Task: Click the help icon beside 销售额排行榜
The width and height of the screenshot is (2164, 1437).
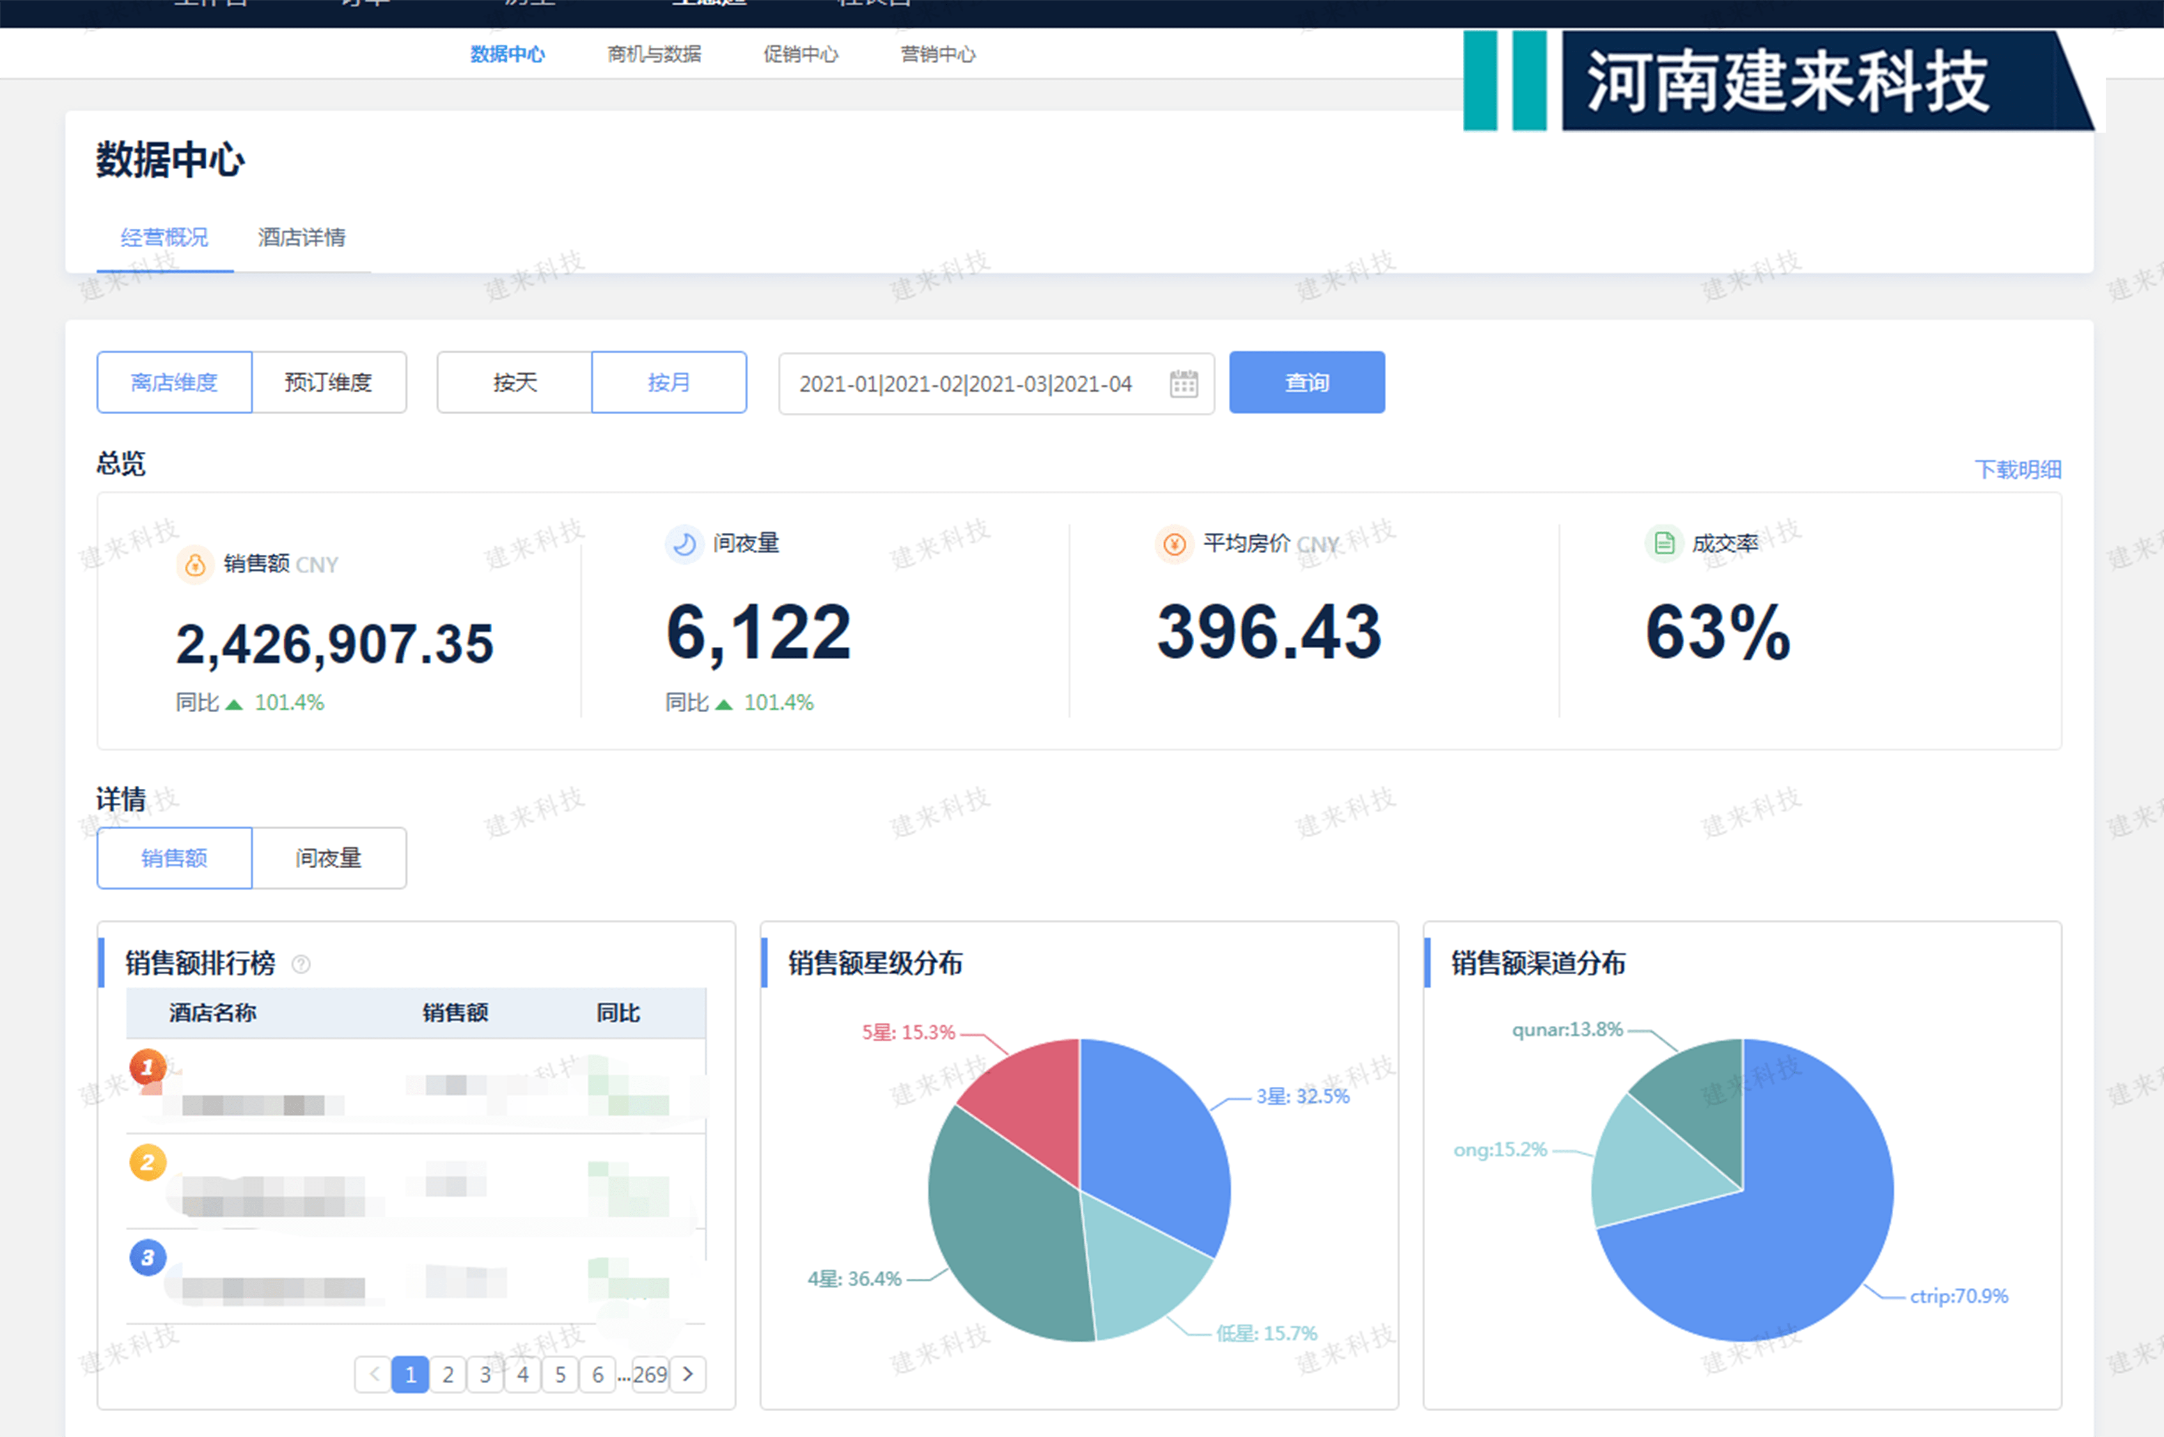Action: tap(300, 964)
